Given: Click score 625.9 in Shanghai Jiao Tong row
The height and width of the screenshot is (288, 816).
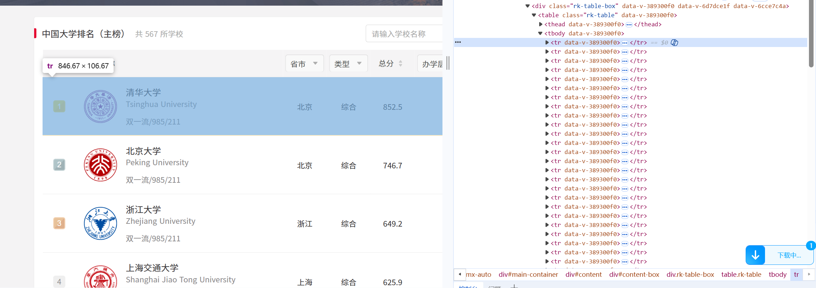Looking at the screenshot, I should pos(393,282).
